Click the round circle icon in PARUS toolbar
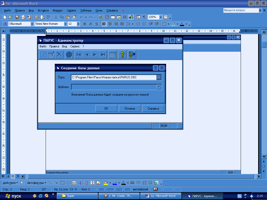The height and width of the screenshot is (200, 267). click(69, 55)
